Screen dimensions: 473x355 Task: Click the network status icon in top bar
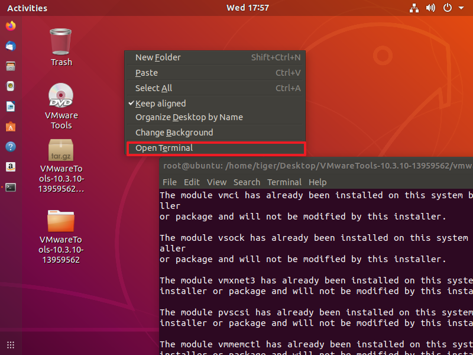(x=414, y=8)
